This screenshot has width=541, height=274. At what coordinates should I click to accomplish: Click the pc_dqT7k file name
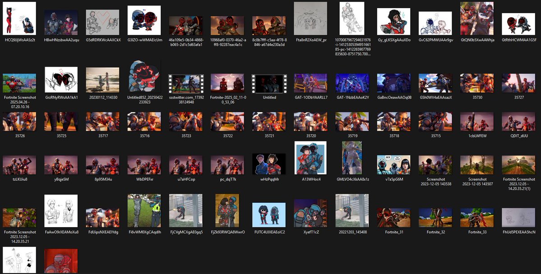click(227, 179)
